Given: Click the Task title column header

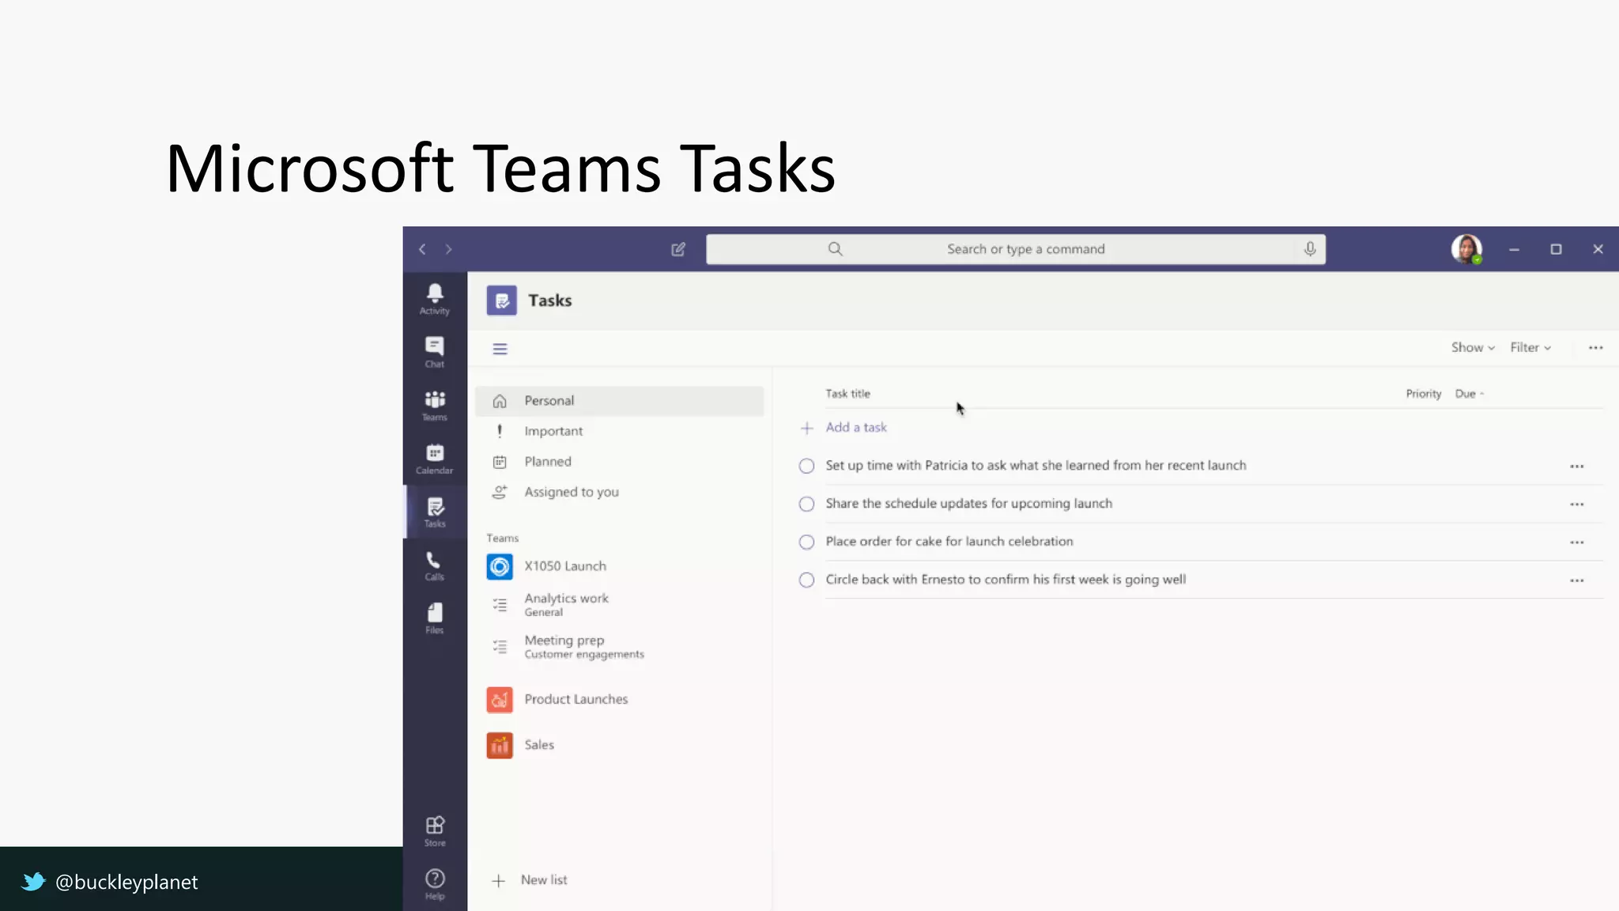Looking at the screenshot, I should click(847, 394).
